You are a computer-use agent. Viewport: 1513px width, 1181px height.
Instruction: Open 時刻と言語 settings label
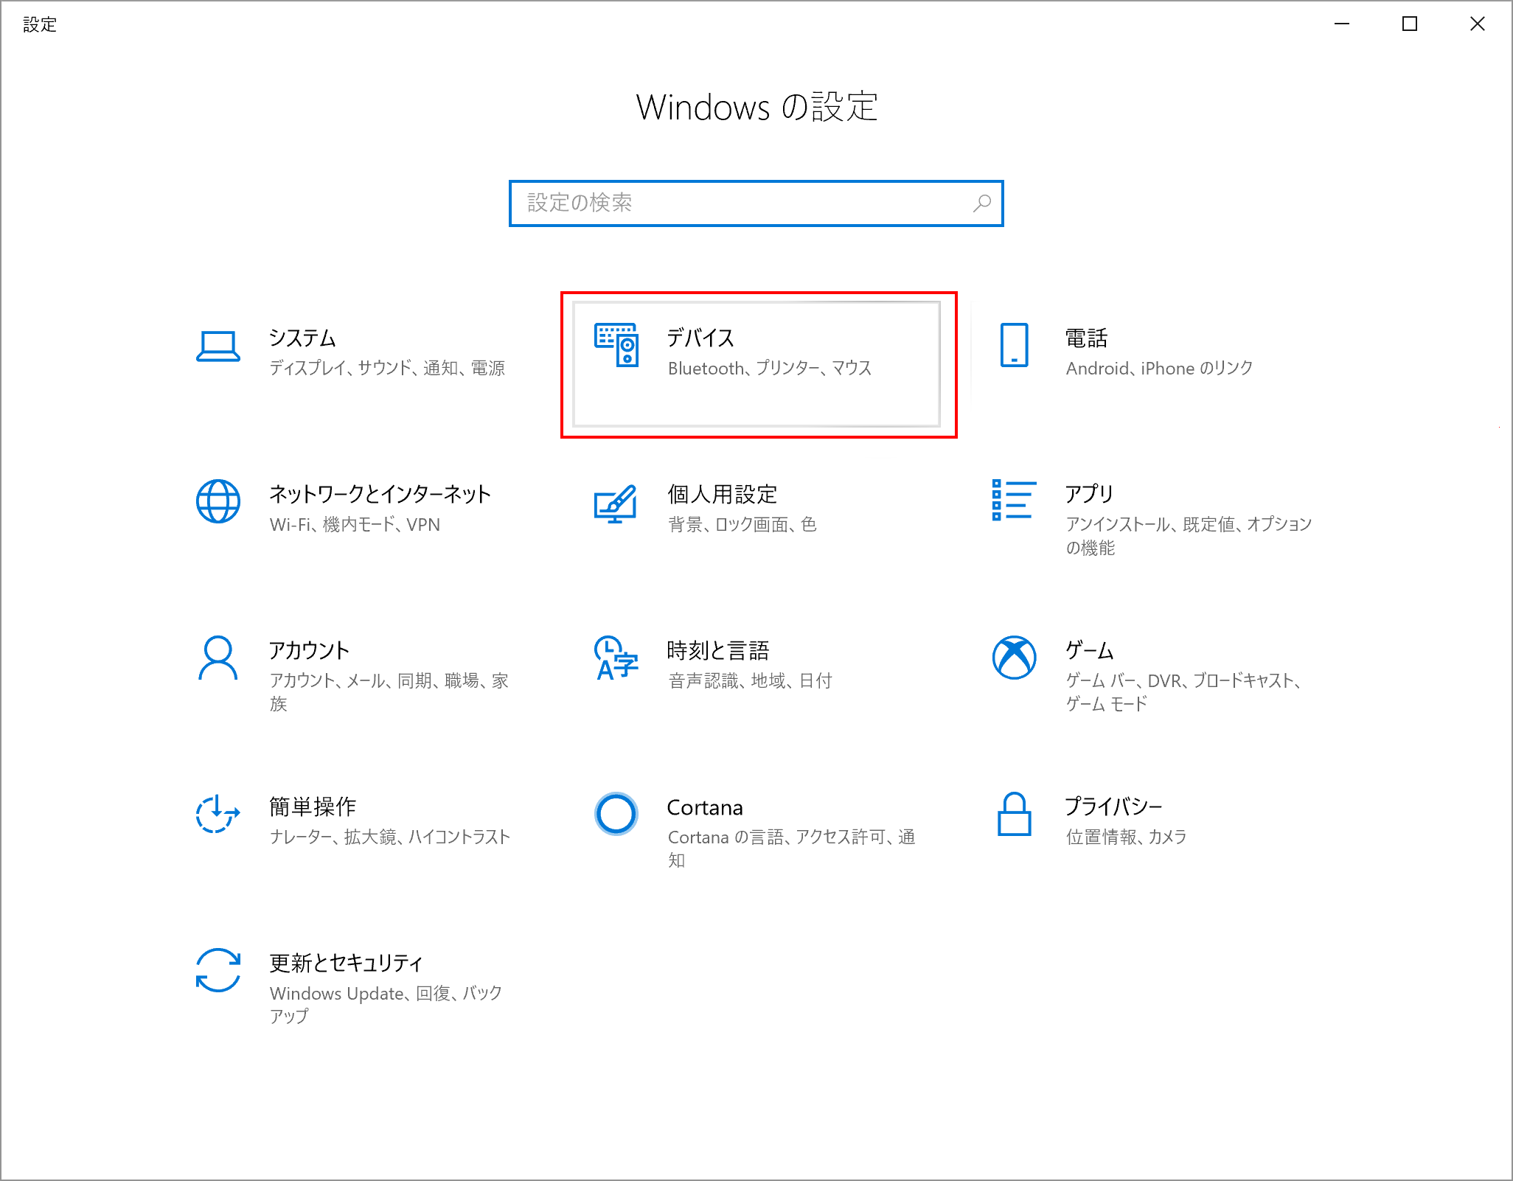point(718,651)
